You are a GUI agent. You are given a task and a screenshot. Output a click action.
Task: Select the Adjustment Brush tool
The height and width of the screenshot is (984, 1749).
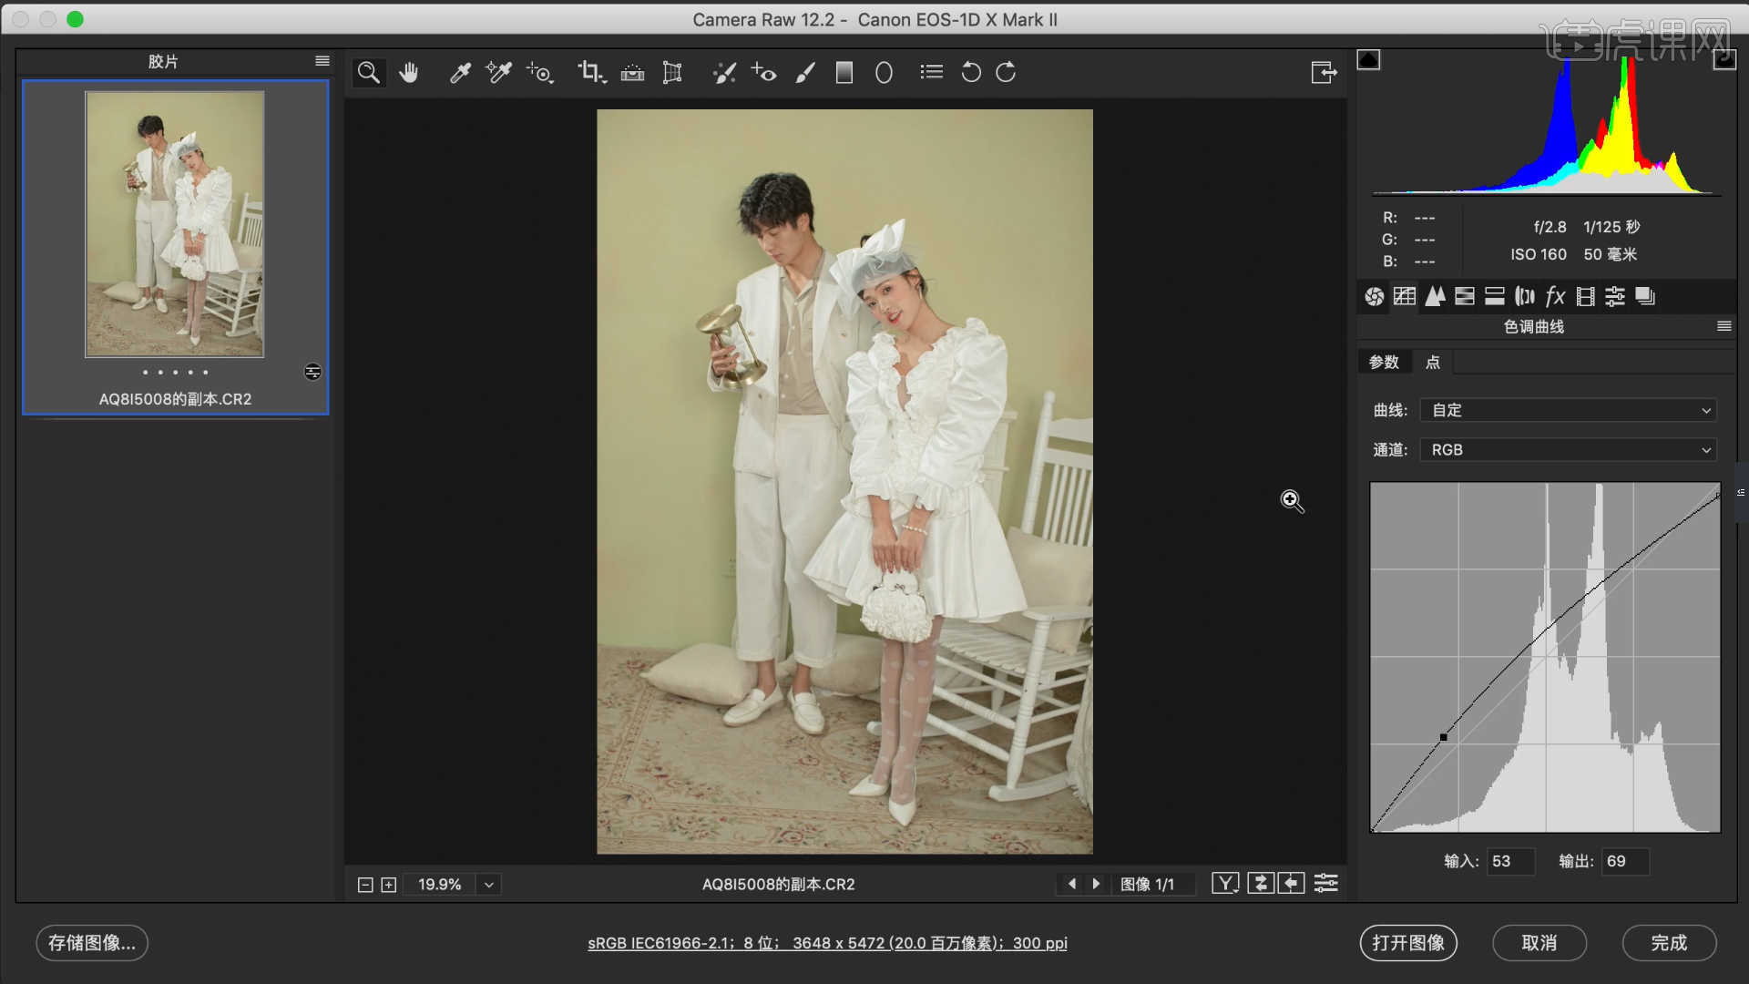(805, 73)
